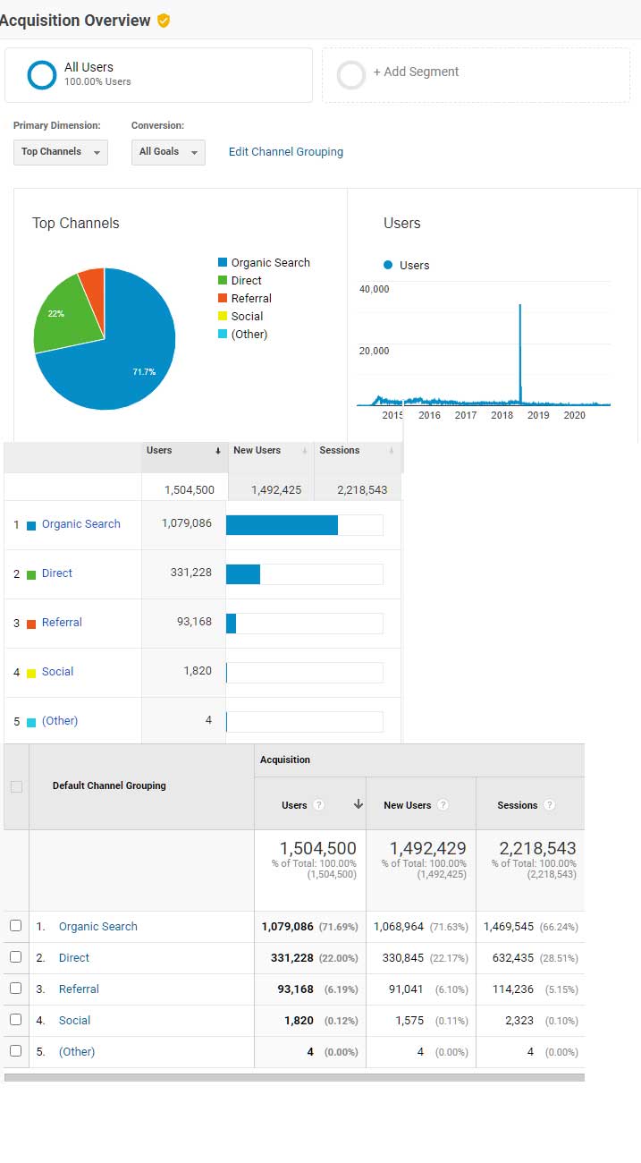Screen dimensions: 641x1163
Task: Sort by the Sessions header in the summary
Action: tap(340, 450)
